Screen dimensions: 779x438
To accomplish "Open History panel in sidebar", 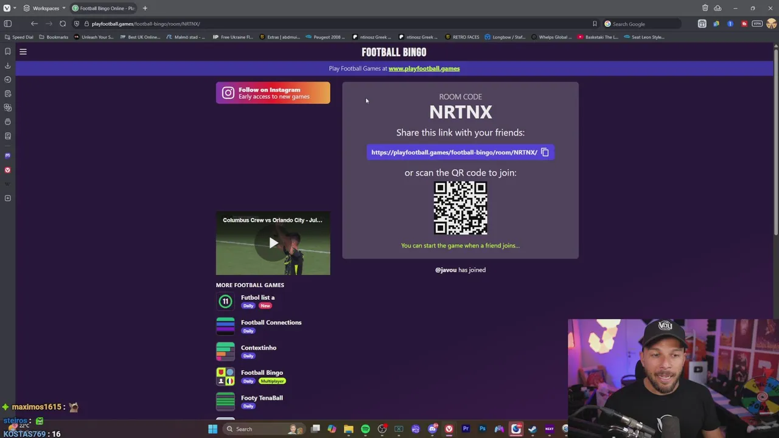I will pos(7,80).
